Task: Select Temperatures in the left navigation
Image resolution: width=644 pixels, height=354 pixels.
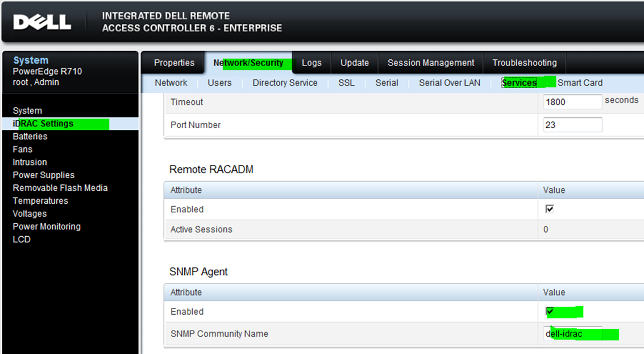Action: (40, 201)
